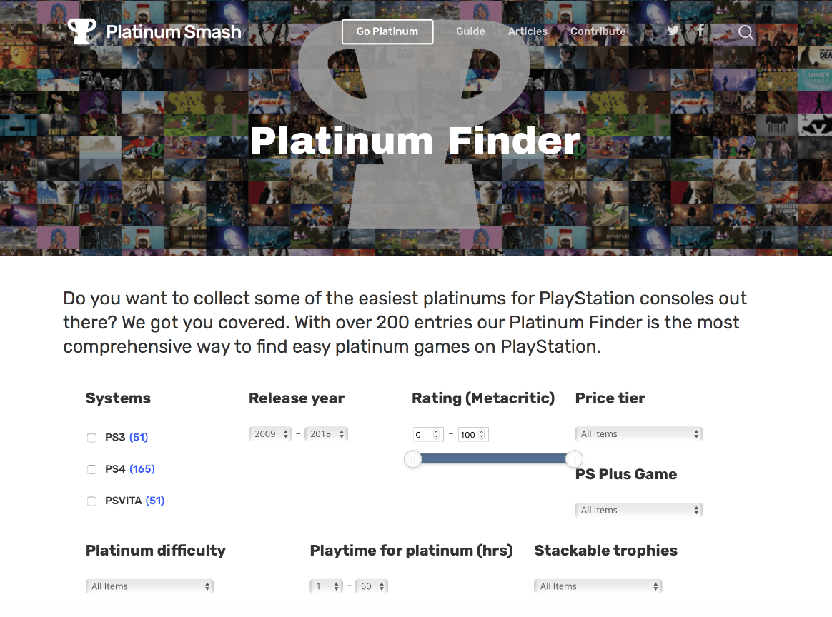Image resolution: width=832 pixels, height=617 pixels.
Task: Click the release year 2018 stepper arrows
Action: (x=340, y=433)
